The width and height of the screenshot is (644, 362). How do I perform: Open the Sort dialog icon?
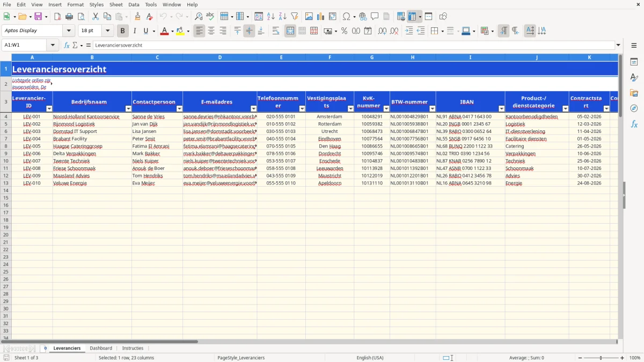coord(259,17)
